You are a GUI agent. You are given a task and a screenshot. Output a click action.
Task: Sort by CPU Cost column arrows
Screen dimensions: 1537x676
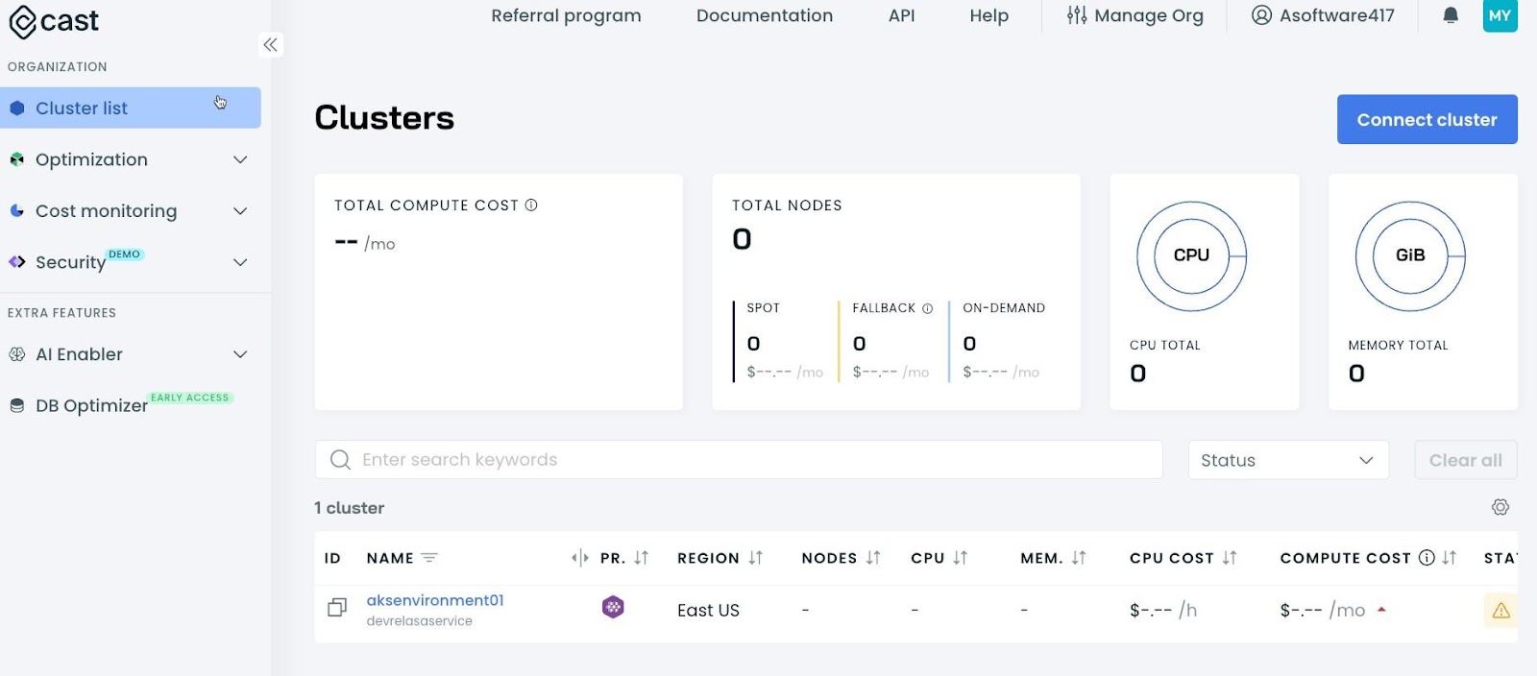(x=1230, y=558)
